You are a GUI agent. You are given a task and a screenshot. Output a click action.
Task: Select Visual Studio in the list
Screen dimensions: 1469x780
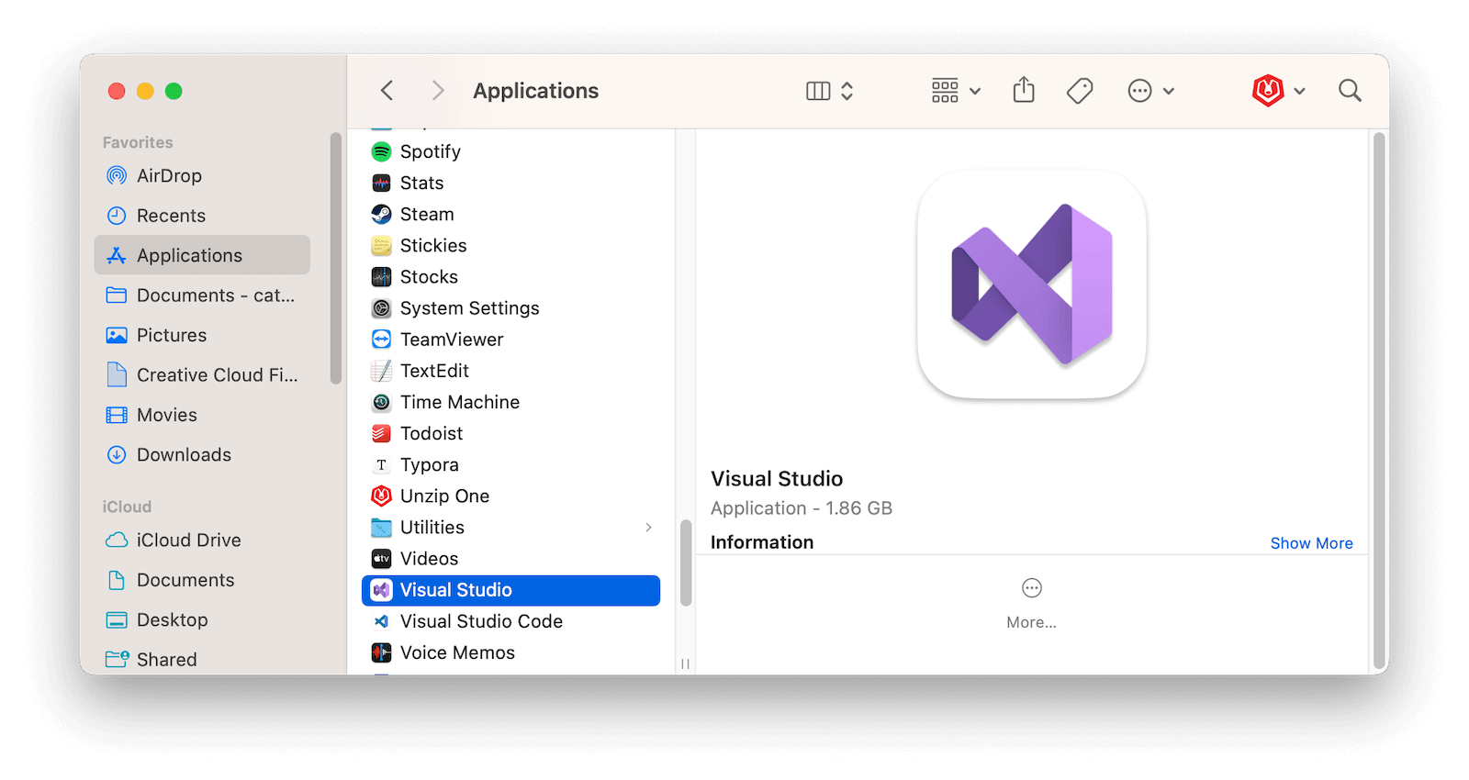tap(510, 590)
